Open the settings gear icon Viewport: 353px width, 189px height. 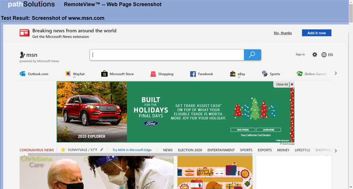coord(315,55)
